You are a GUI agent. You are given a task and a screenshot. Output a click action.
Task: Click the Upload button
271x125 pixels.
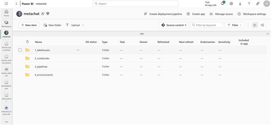73,25
